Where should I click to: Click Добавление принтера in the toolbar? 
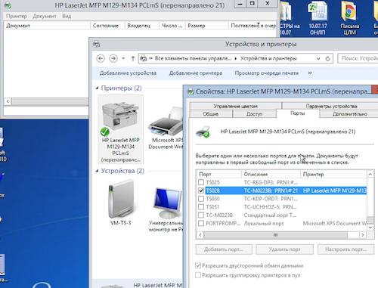coord(196,73)
